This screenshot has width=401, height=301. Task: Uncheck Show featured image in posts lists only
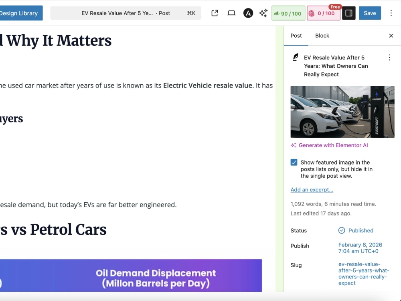[294, 162]
